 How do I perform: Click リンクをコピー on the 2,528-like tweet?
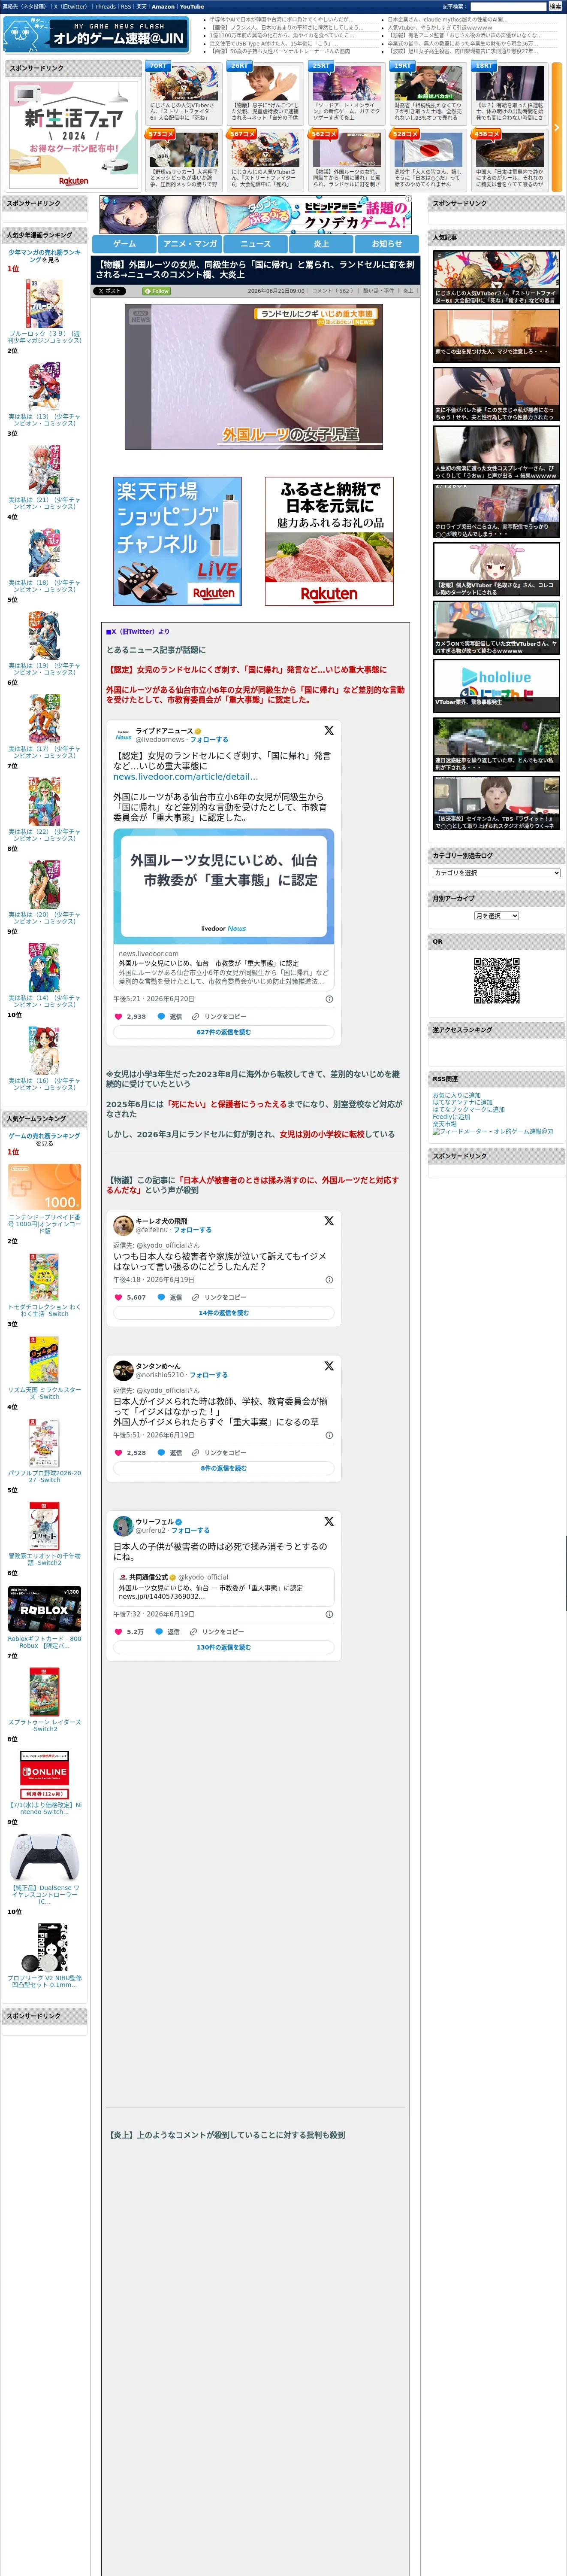pyautogui.click(x=225, y=1452)
